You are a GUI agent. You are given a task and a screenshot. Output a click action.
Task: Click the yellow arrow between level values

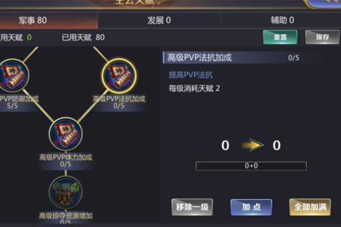click(251, 145)
